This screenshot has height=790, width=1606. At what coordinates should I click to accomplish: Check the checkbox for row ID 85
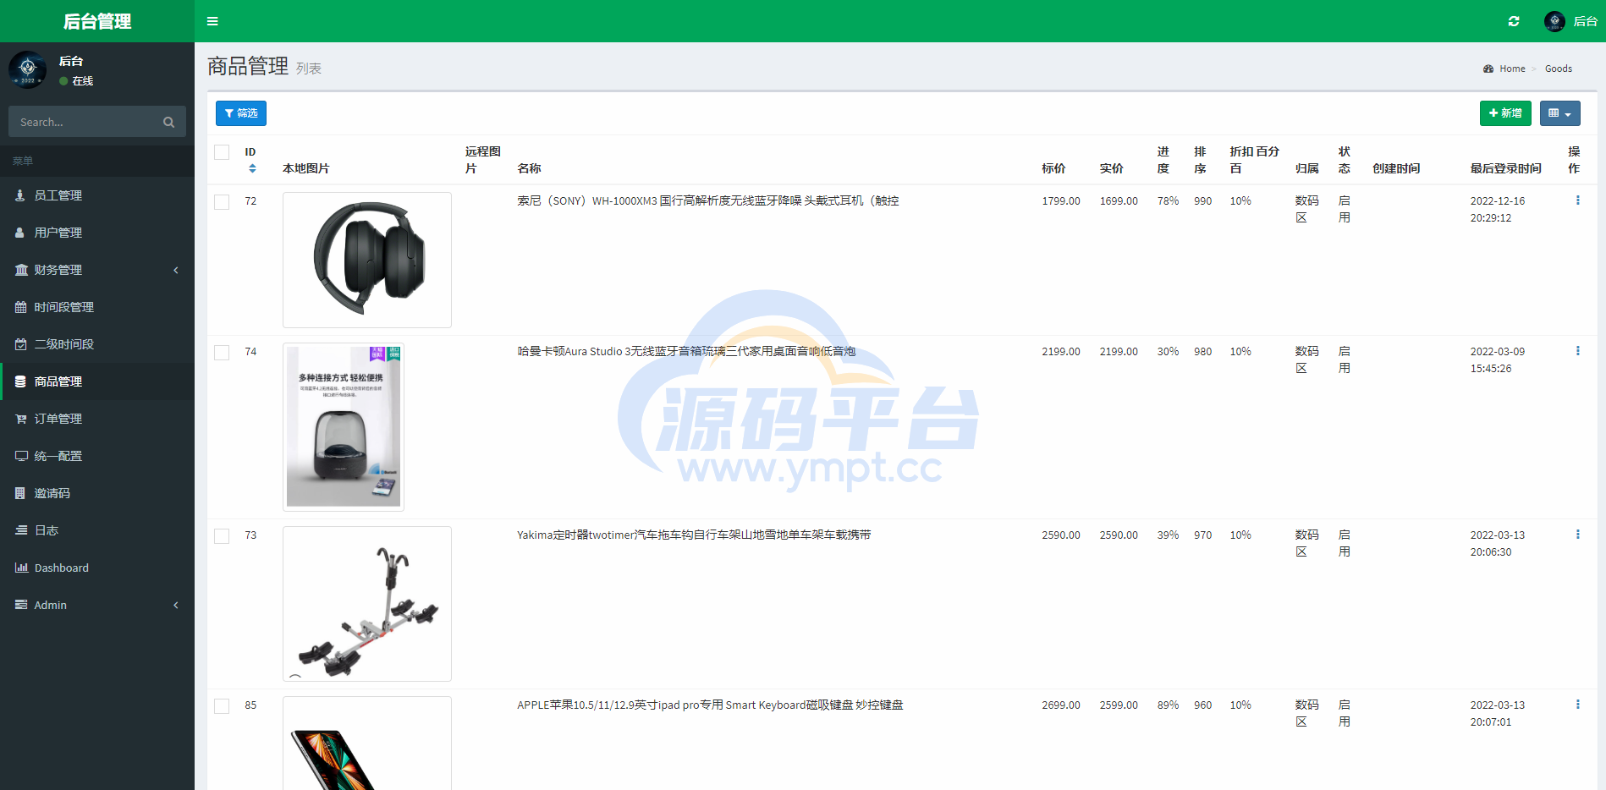pyautogui.click(x=222, y=706)
